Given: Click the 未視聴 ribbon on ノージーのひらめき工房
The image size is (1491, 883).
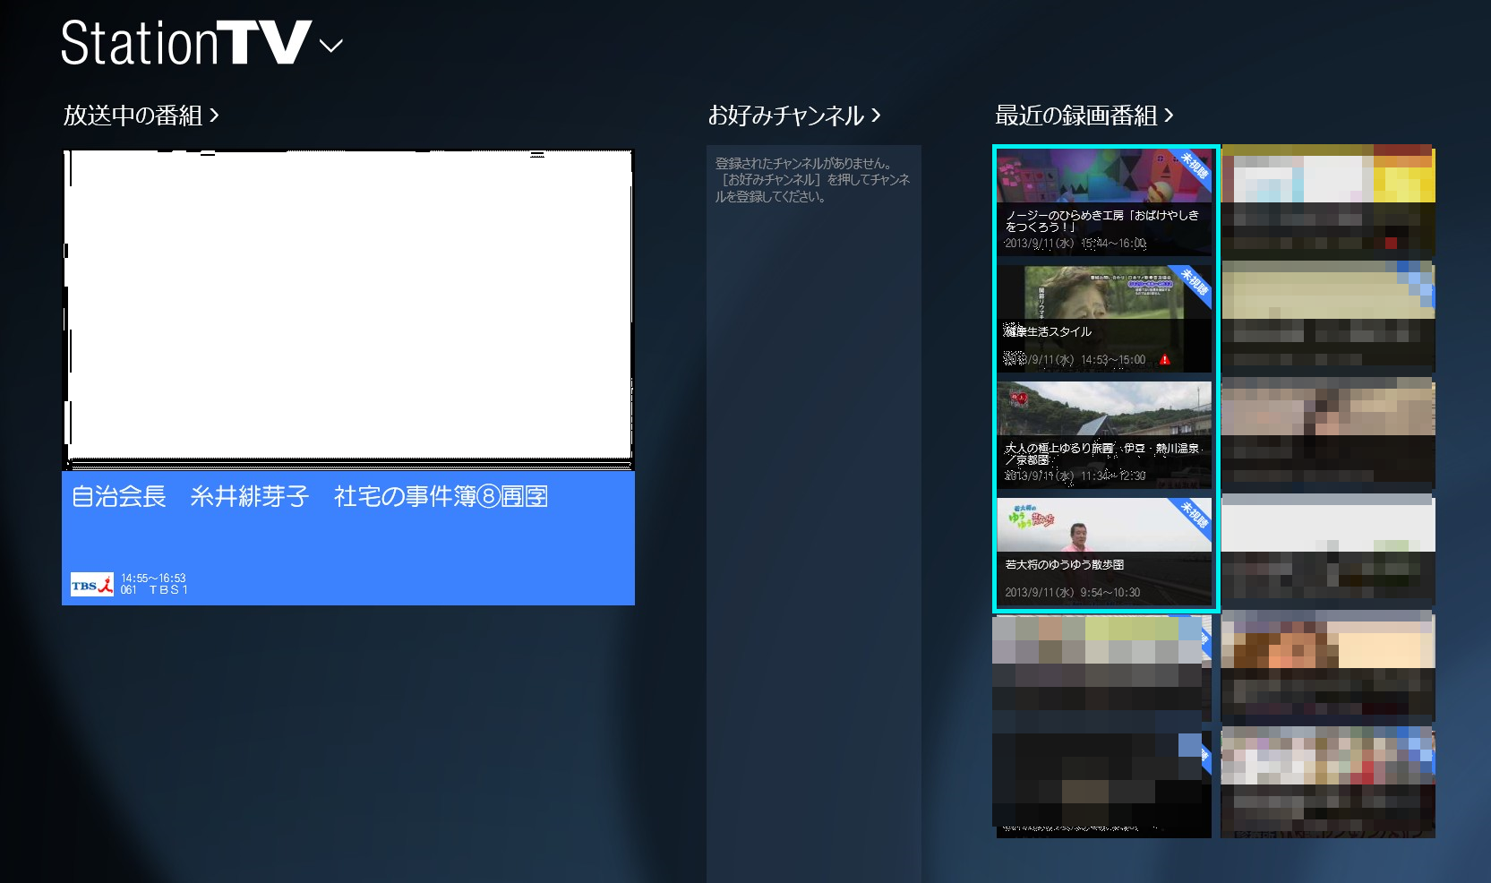Looking at the screenshot, I should (1194, 167).
